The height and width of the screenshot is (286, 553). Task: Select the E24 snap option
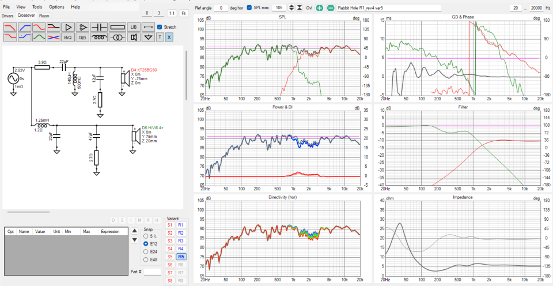145,252
